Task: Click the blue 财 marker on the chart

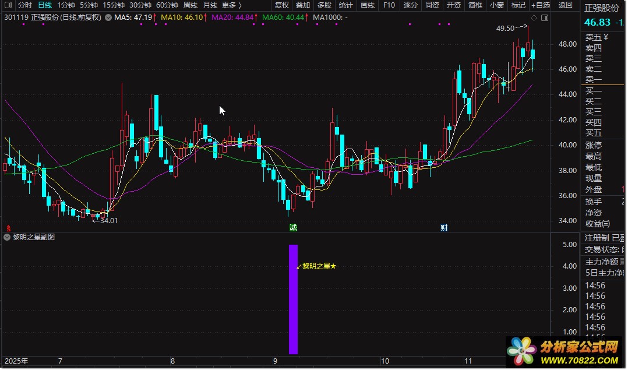Action: point(444,227)
